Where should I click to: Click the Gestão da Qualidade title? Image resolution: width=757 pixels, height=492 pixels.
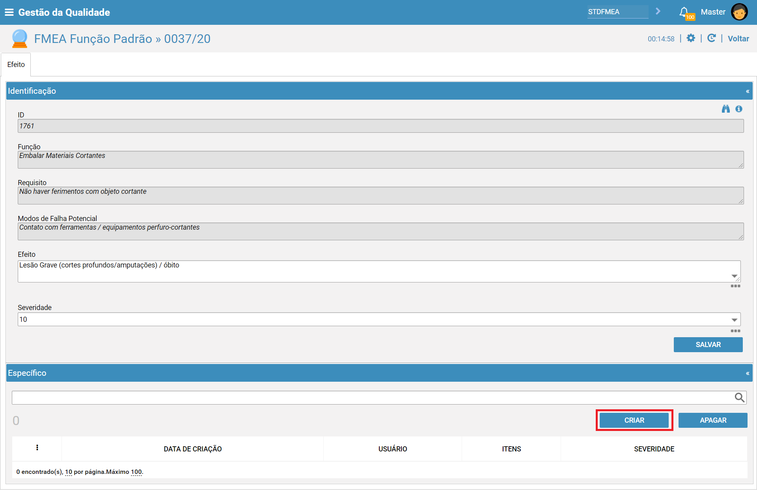pyautogui.click(x=64, y=12)
